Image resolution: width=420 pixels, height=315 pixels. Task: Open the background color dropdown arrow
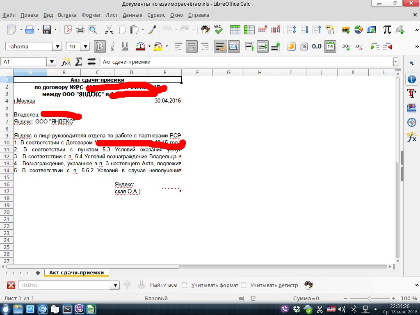click(x=167, y=46)
